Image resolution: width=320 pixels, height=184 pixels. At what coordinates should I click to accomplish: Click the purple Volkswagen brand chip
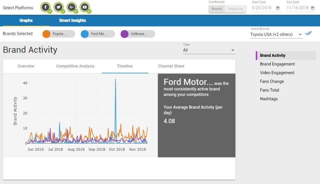tap(138, 34)
